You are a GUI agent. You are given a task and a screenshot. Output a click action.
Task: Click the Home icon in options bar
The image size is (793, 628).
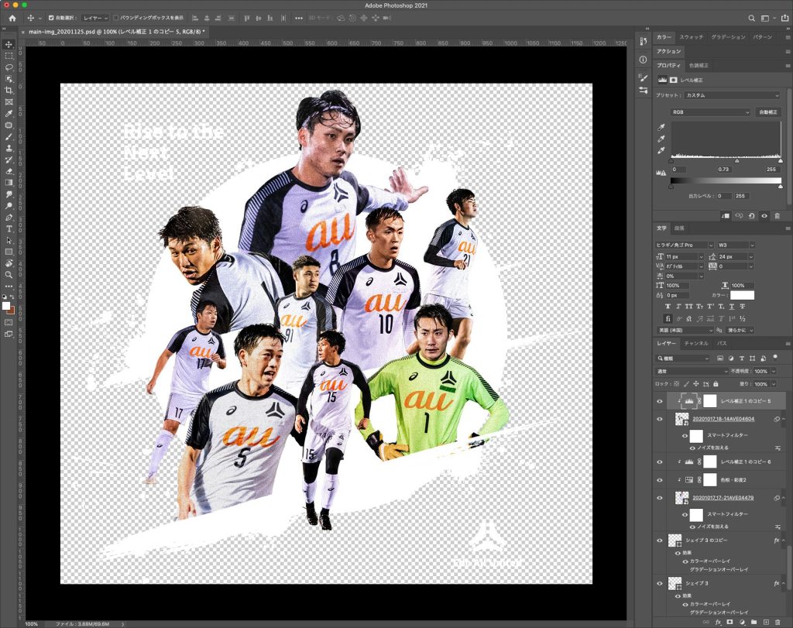coord(12,17)
